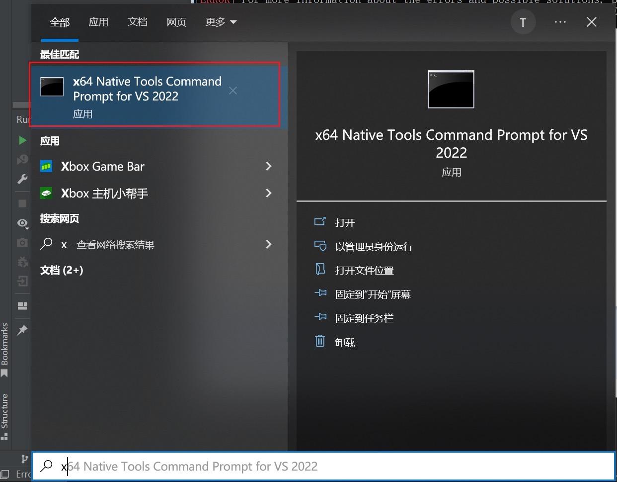Pin the debug tool window using the pin icon
The image size is (617, 482).
pyautogui.click(x=22, y=330)
